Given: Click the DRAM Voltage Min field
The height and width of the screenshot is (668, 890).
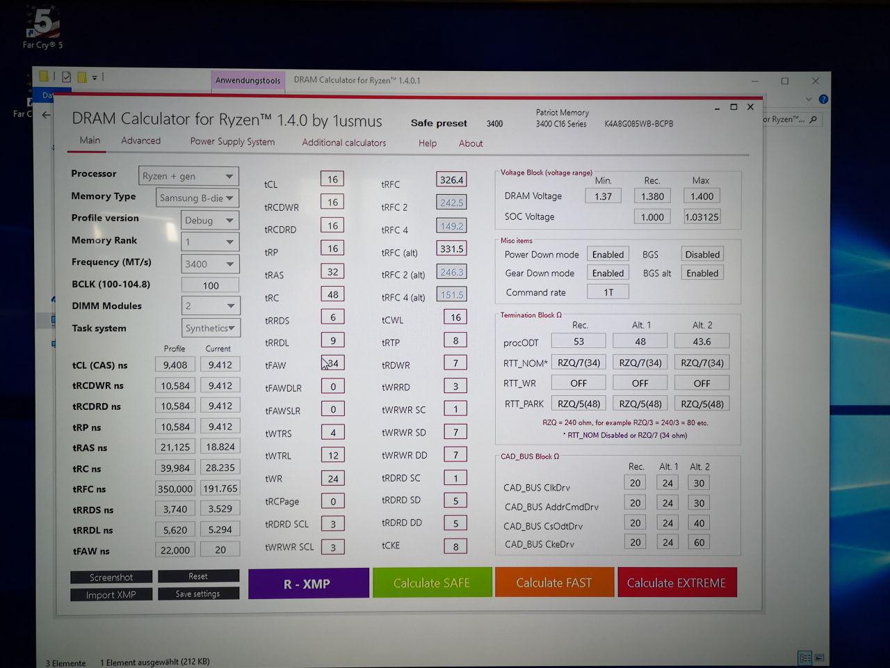Looking at the screenshot, I should tap(603, 196).
